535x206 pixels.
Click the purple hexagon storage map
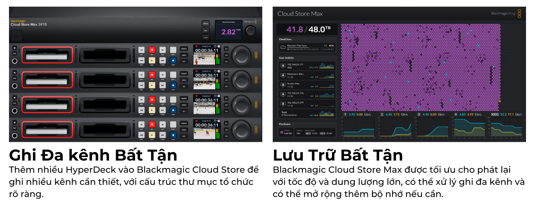(420, 67)
